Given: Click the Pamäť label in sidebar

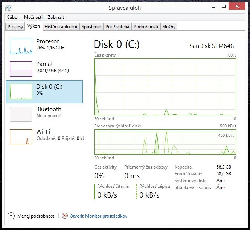Looking at the screenshot, I should 45,64.
